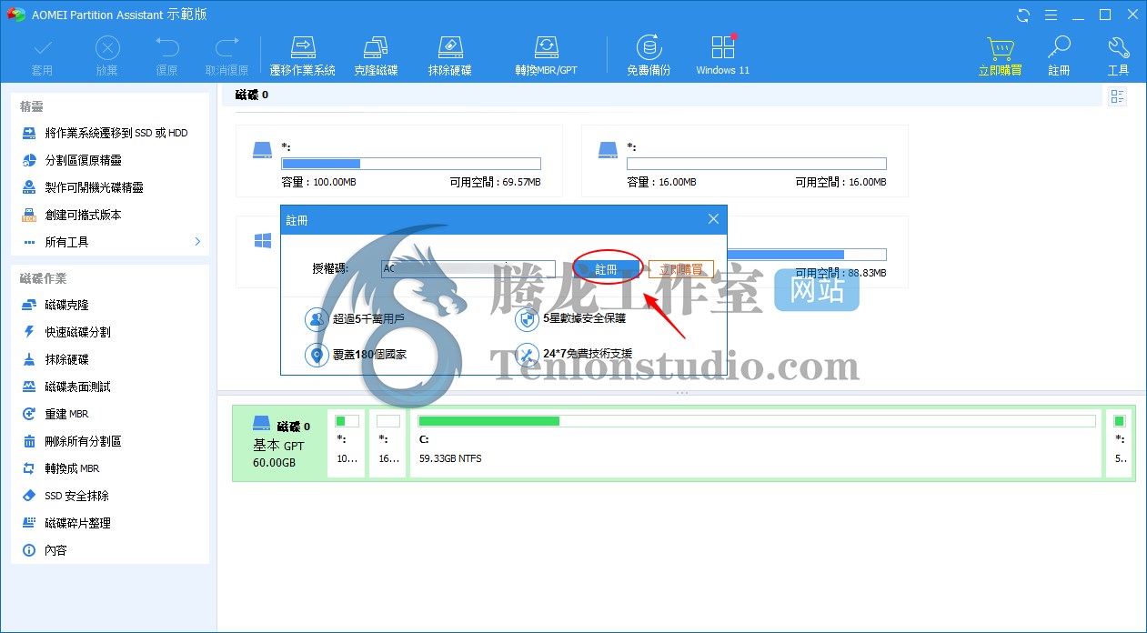Screen dimensions: 1147x633
Task: Click the 放棄 (Discard) toolbar icon
Action: tap(106, 55)
